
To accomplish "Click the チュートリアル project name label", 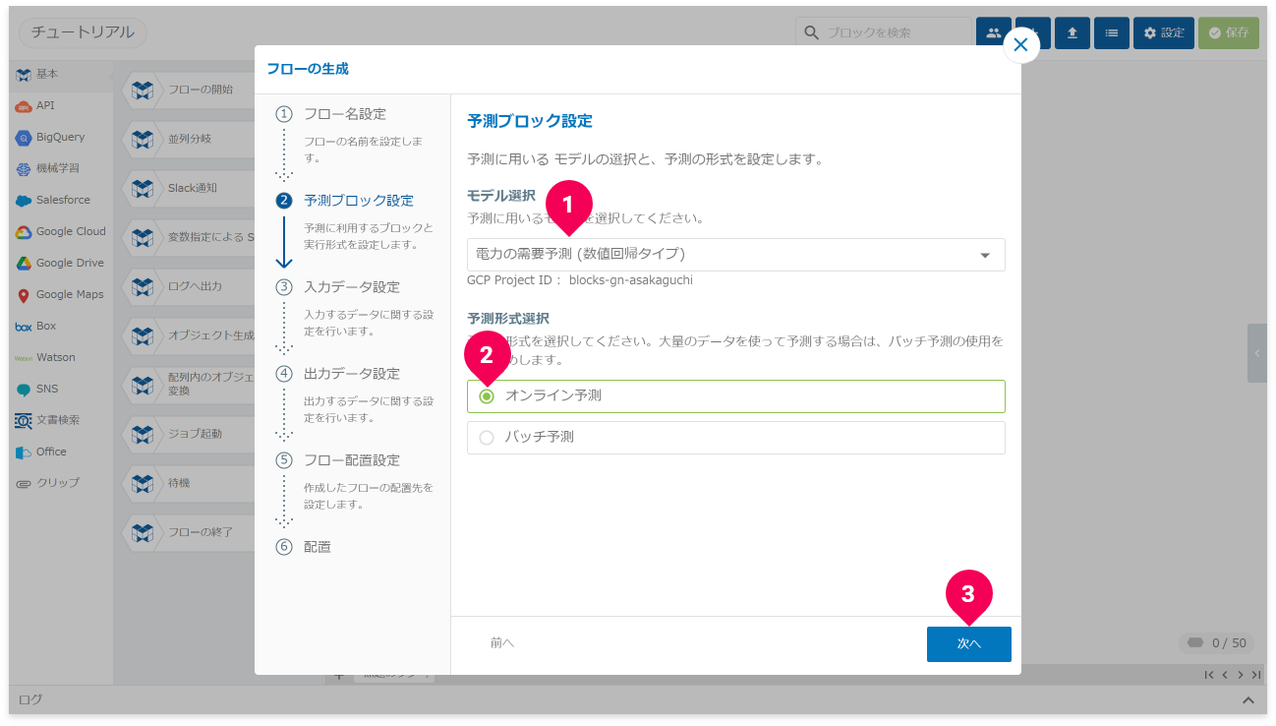I will click(x=84, y=32).
